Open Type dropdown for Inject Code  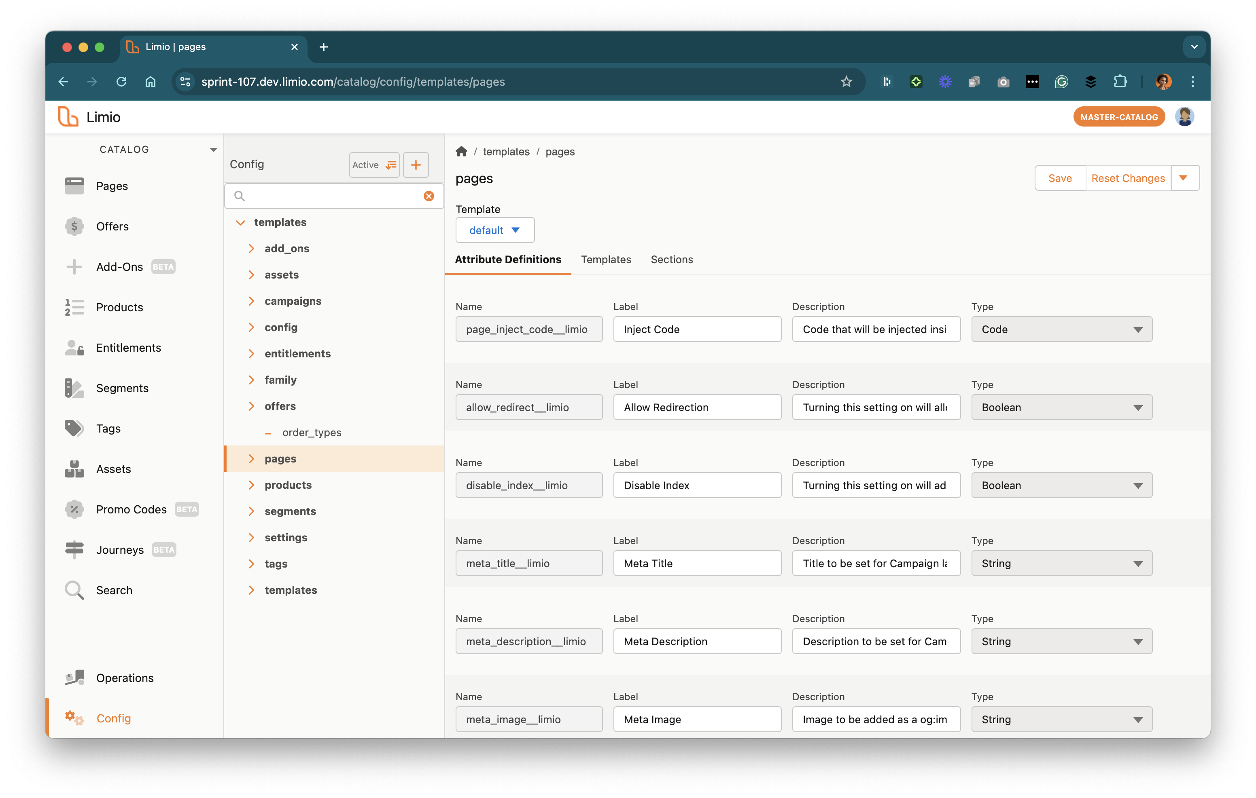[x=1061, y=329]
